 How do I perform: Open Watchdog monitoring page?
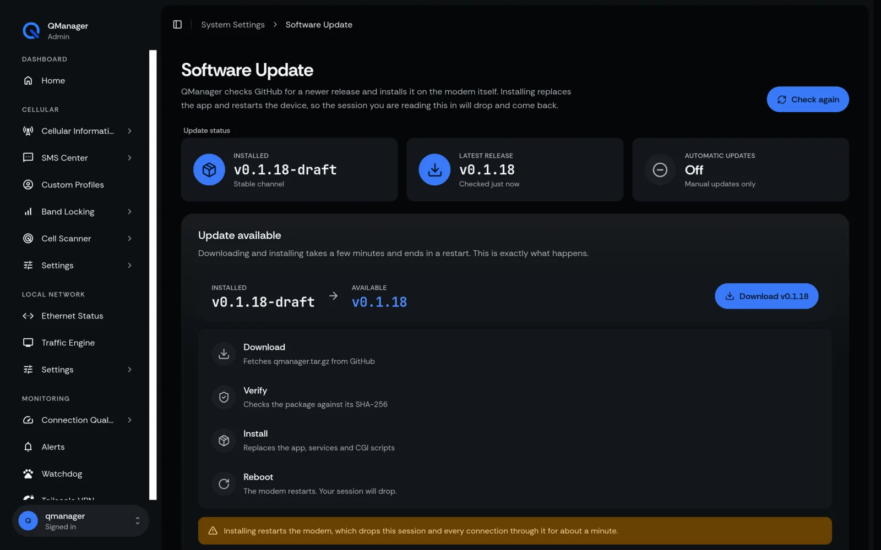point(80,474)
